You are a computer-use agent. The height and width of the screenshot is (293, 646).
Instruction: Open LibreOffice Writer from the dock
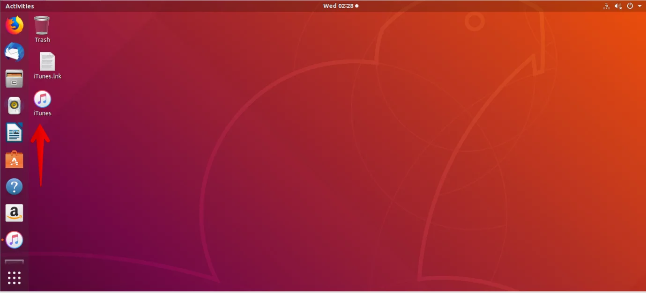[15, 132]
